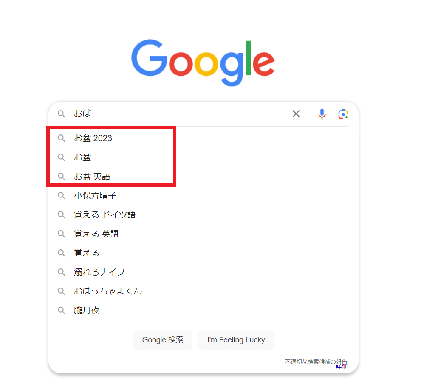Screen dimensions: 438x379
Task: Choose the plain お盆 suggestion
Action: [82, 157]
